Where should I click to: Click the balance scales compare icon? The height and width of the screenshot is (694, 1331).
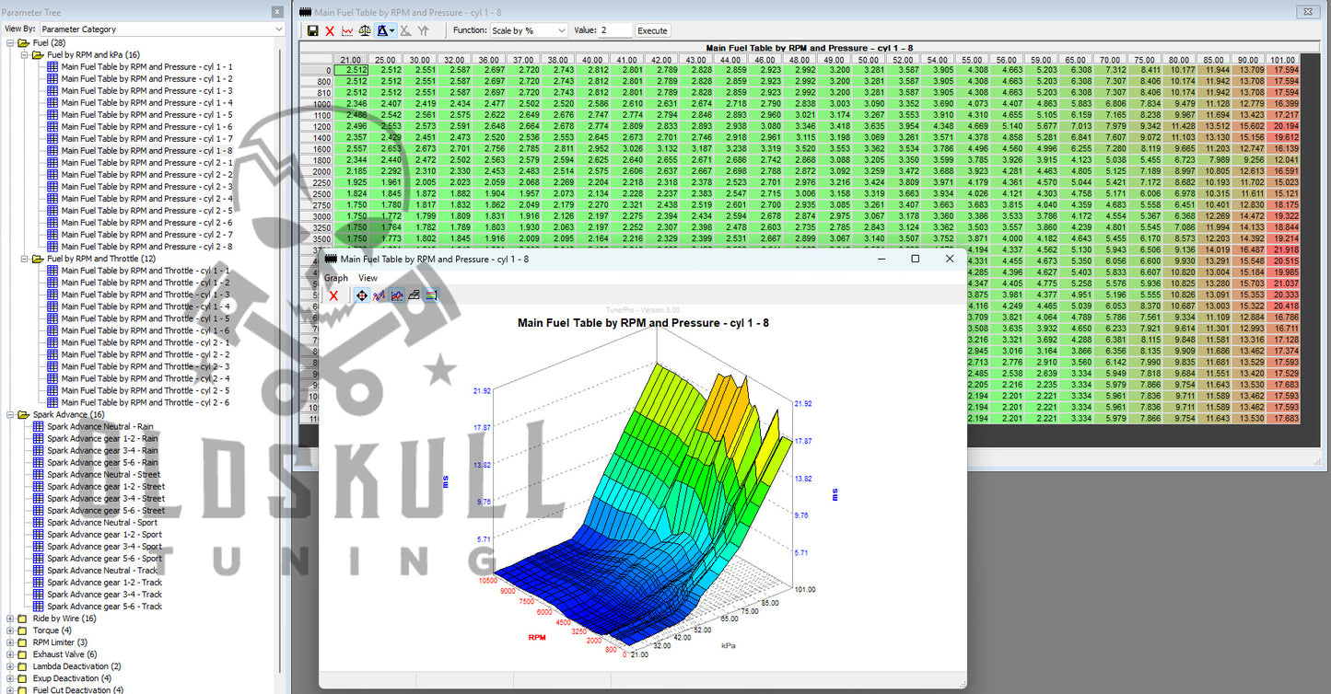(x=365, y=30)
